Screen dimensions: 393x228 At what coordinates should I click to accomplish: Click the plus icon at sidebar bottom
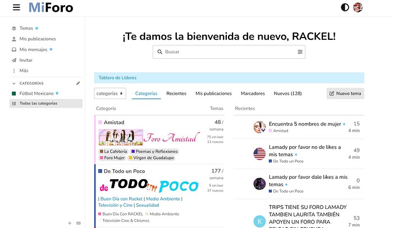(x=70, y=223)
